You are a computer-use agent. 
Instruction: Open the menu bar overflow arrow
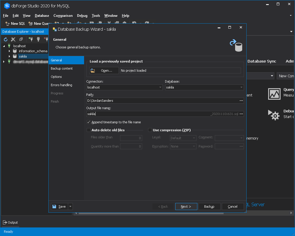[291, 15]
